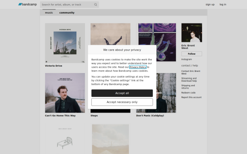Click the Don't Panic (Coldplay) title
This screenshot has height=154, width=247.
(x=150, y=115)
